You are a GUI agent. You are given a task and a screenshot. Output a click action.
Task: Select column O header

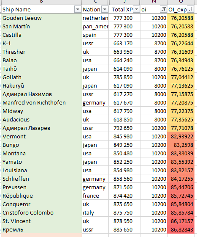tap(181, 2)
